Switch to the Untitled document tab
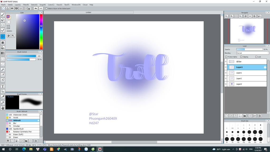 pos(89,12)
